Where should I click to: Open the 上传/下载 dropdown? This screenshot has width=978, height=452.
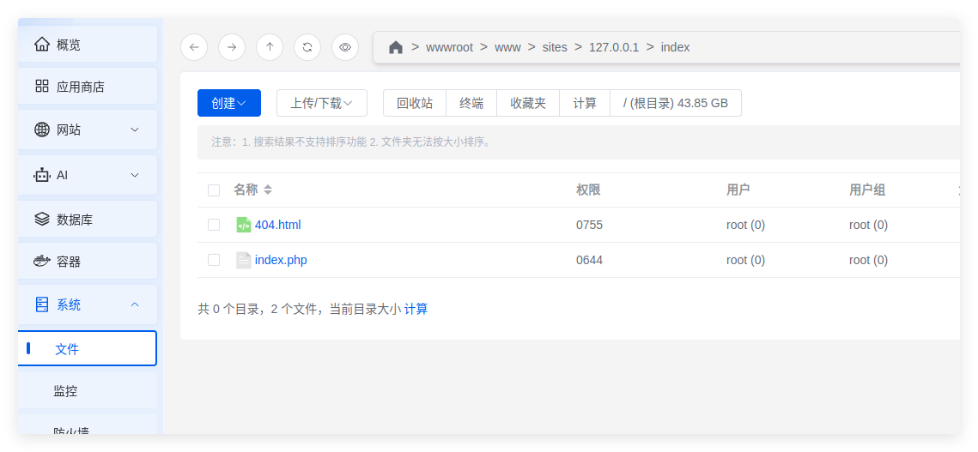click(x=322, y=103)
